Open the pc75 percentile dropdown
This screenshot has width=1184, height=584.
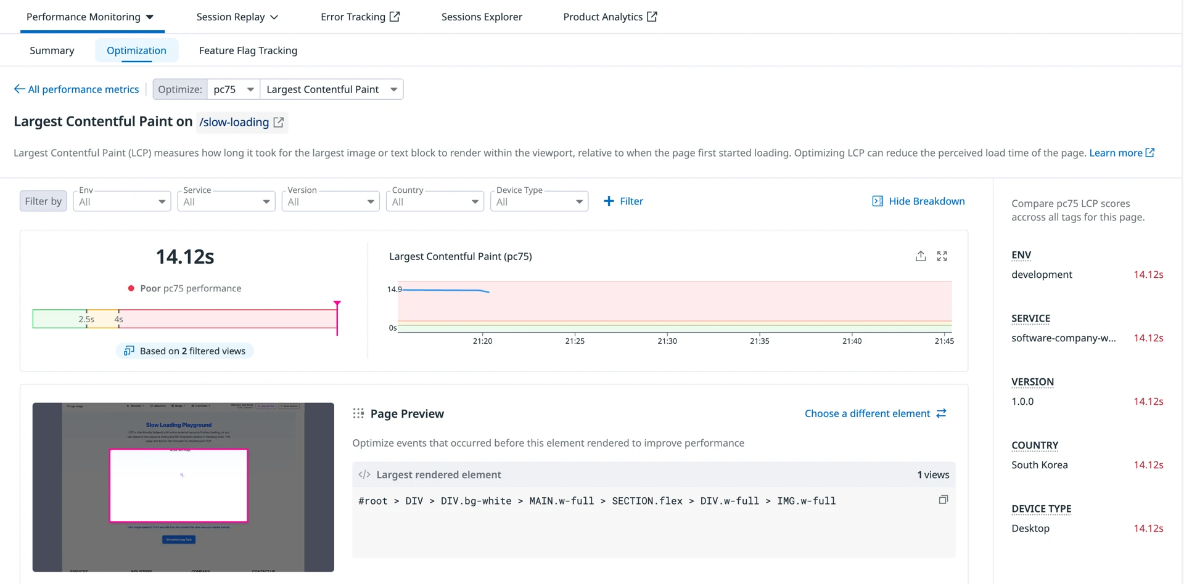233,89
